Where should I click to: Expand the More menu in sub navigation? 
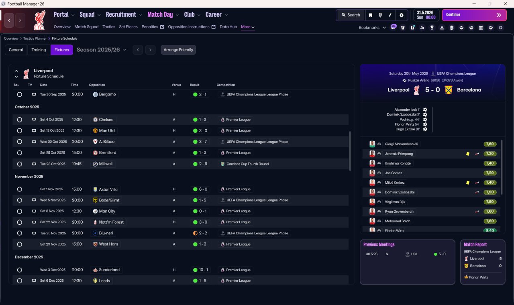point(248,27)
